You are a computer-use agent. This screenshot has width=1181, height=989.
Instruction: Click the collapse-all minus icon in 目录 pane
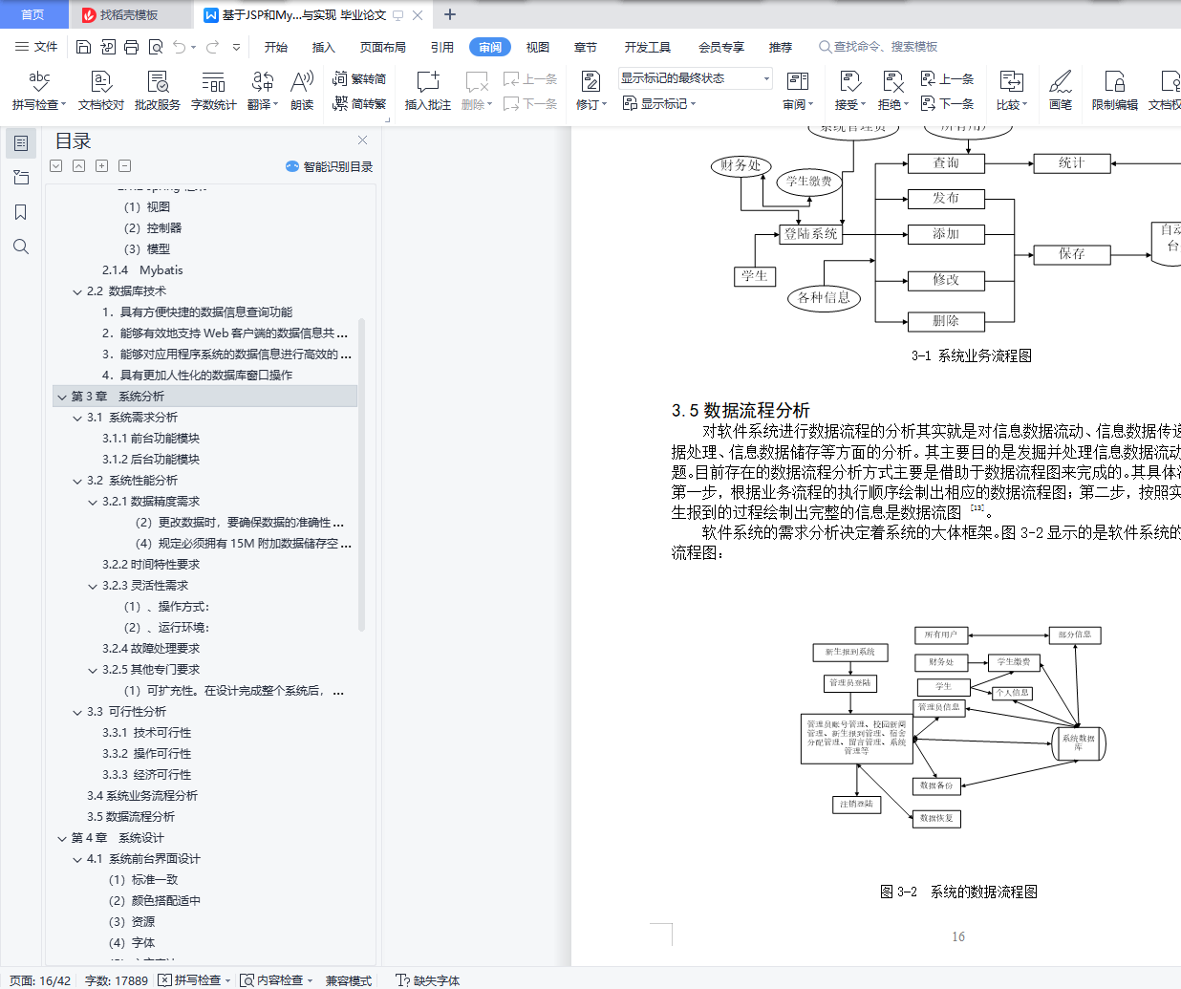click(x=125, y=166)
